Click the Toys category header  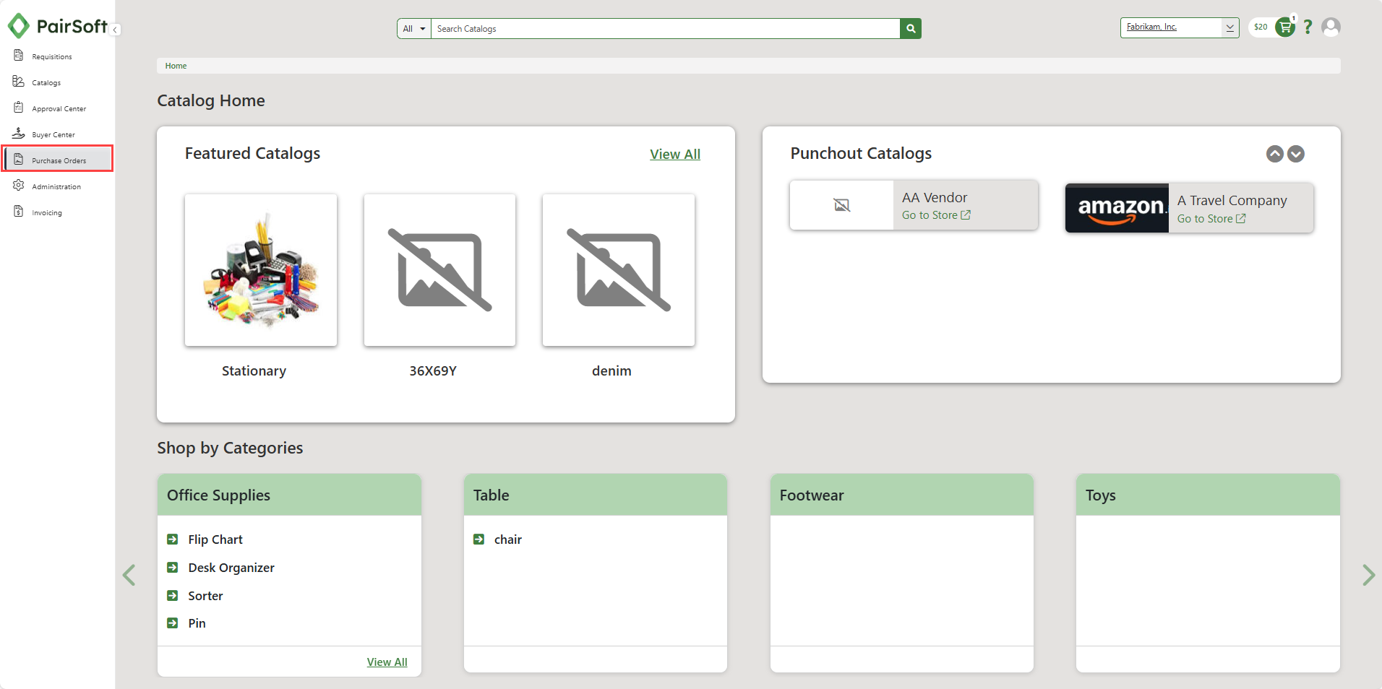tap(1208, 495)
